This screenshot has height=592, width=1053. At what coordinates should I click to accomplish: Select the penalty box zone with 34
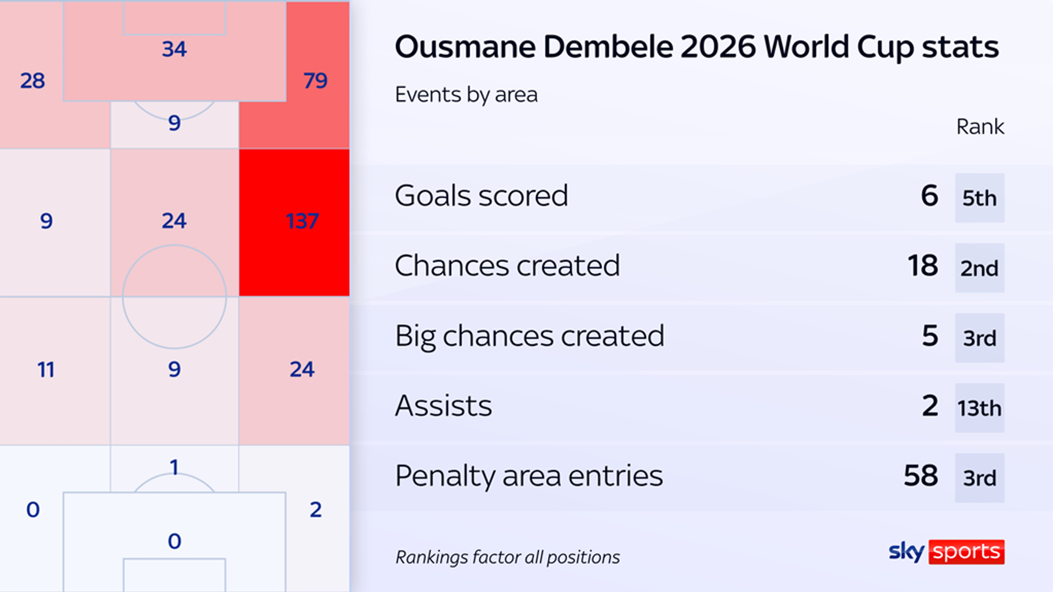[174, 50]
